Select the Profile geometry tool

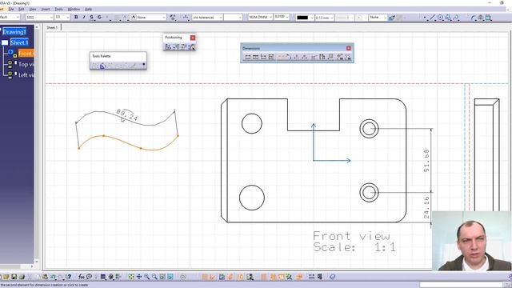(448, 18)
